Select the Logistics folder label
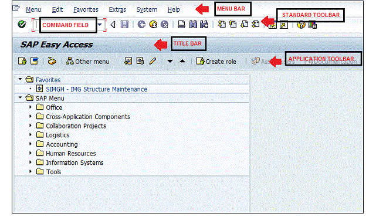 (x=57, y=135)
